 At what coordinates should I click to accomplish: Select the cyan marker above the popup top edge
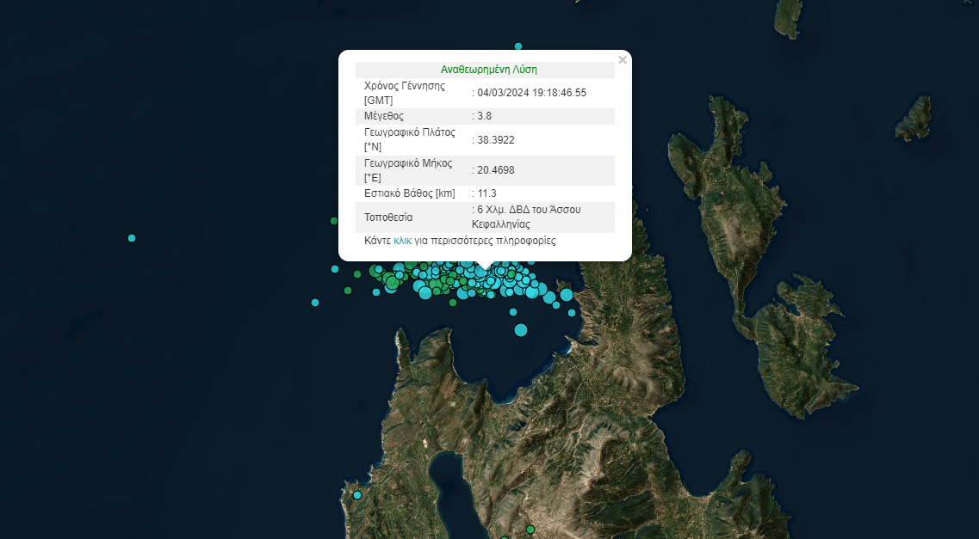pos(518,46)
